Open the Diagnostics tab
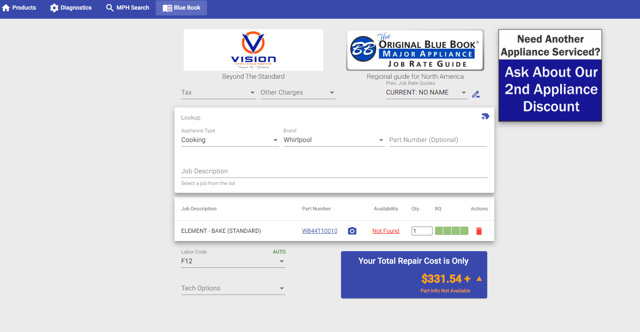Image resolution: width=640 pixels, height=332 pixels. tap(71, 8)
